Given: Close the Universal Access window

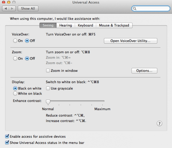Looking at the screenshot, I should click(3, 2).
